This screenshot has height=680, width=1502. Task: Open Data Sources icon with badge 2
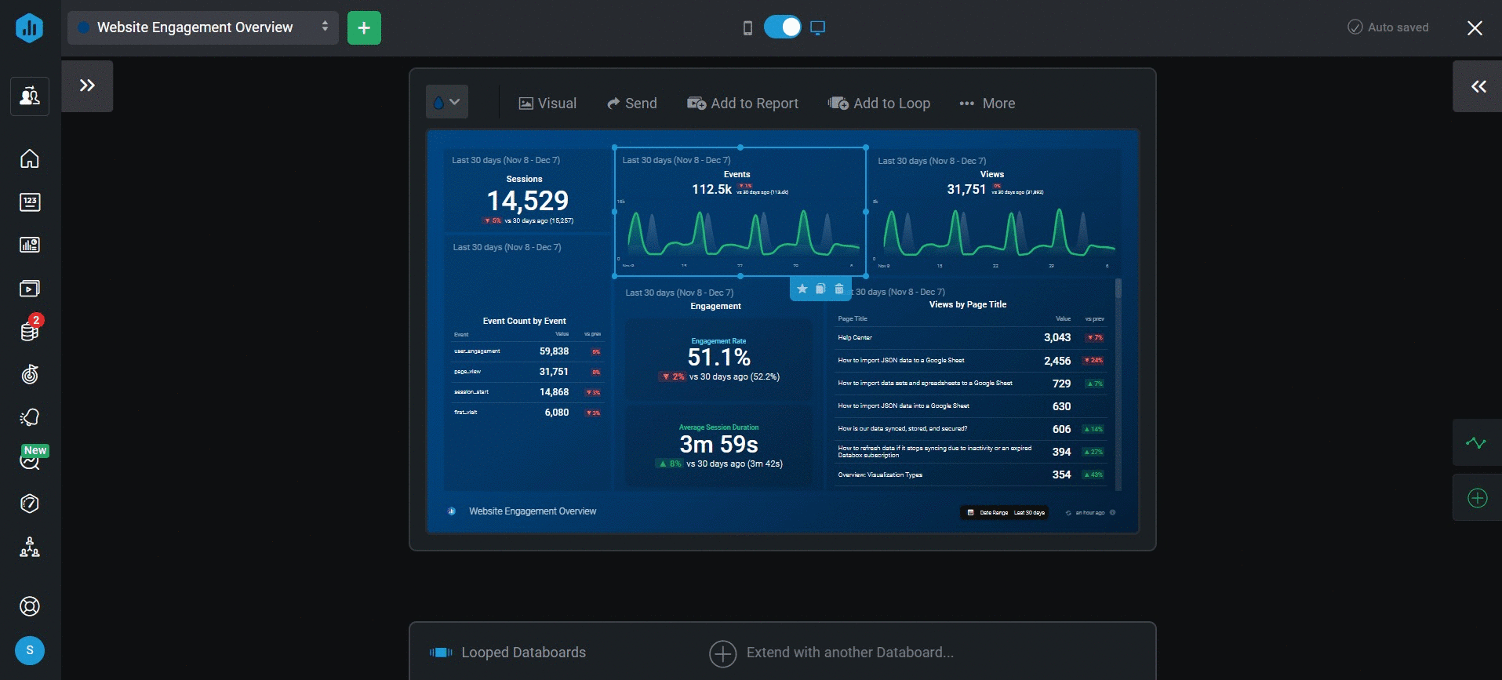30,329
